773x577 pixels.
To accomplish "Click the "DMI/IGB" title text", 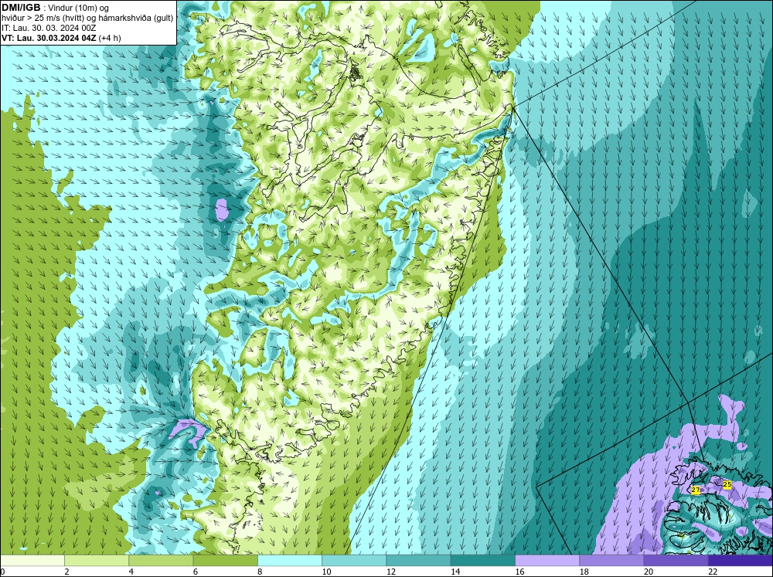I will [21, 8].
